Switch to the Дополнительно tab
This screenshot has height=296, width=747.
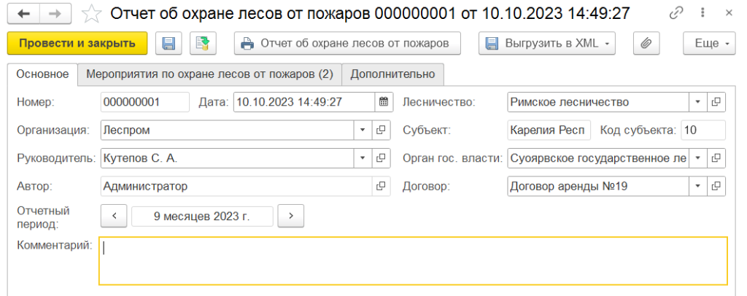tap(392, 74)
